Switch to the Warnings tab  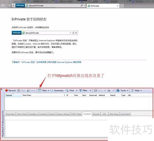(114, 114)
